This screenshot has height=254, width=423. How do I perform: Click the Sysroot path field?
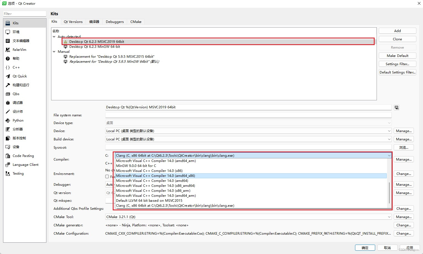coord(248,147)
